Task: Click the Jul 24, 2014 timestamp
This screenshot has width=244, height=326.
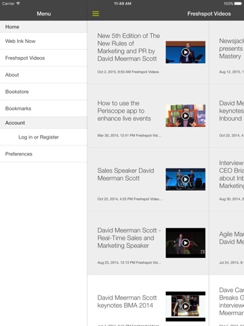Action: point(231,263)
